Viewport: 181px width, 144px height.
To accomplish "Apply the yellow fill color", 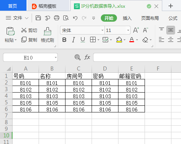I will pos(119,40).
